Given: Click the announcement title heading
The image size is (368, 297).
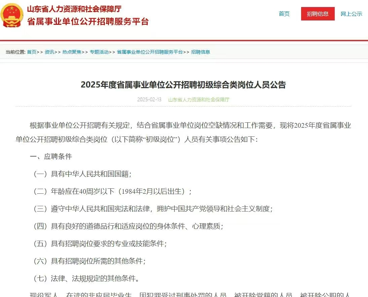Looking at the screenshot, I should [184, 85].
